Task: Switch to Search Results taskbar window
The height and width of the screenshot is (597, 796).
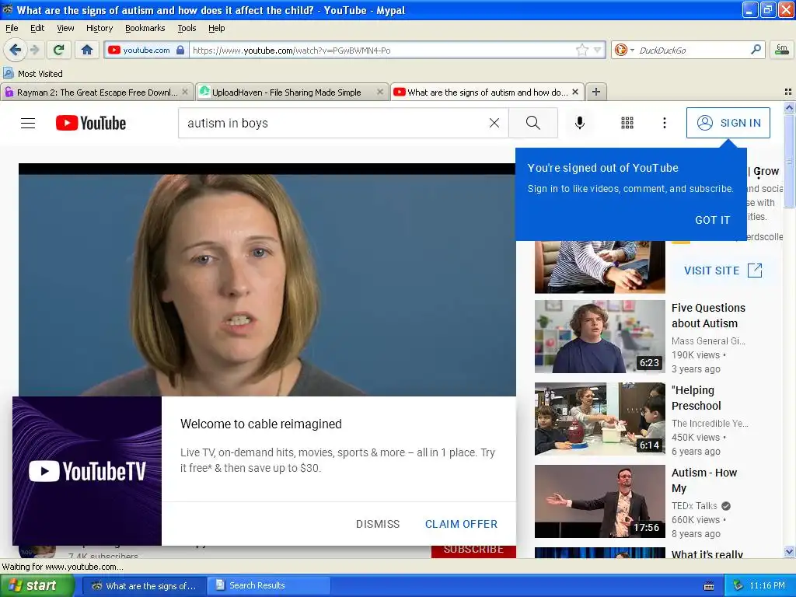Action: 268,586
